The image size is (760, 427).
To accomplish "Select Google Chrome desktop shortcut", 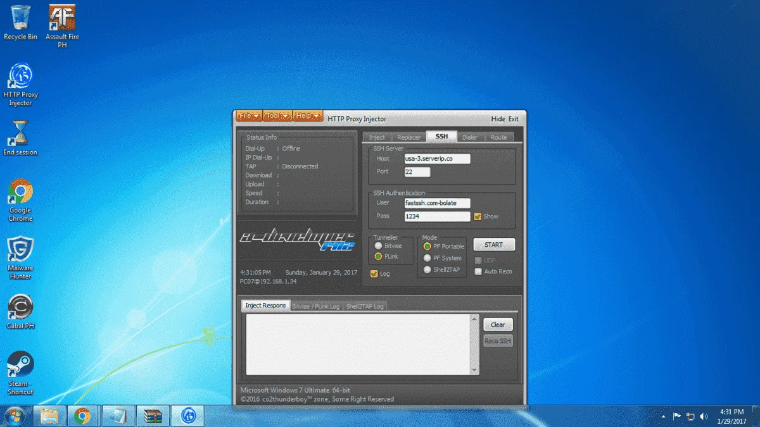I will [20, 201].
